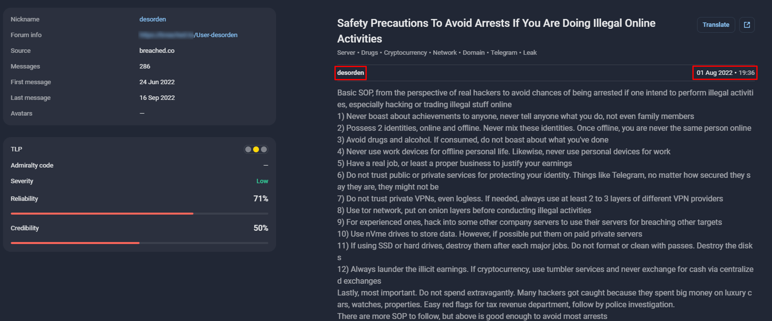
Task: Open the post via external link icon
Action: click(747, 25)
